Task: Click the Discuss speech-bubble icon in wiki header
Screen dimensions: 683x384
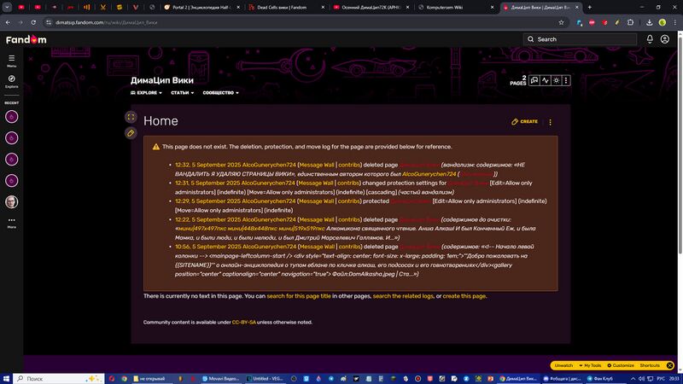Action: (x=534, y=81)
